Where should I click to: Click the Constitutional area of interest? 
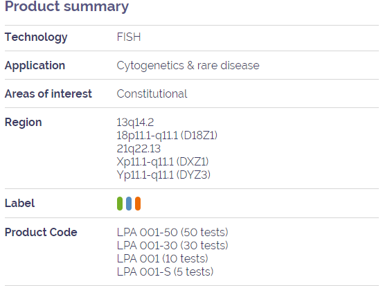click(x=152, y=93)
